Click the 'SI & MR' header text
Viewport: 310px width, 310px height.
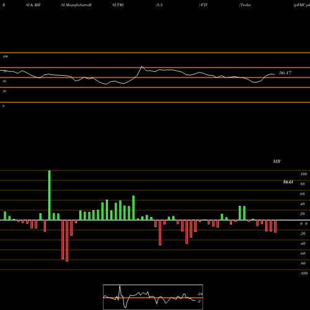[x=33, y=5]
